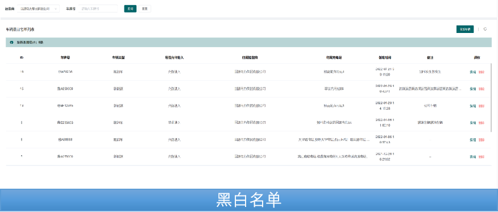This screenshot has width=498, height=212.
Task: Click the white 重置 reset button
Action: coord(144,9)
